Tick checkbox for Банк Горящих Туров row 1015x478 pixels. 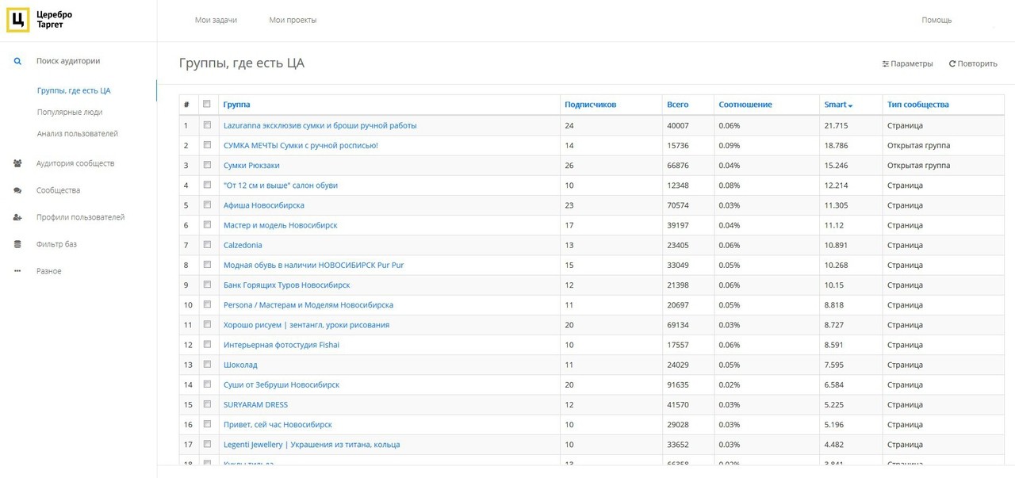[x=207, y=285]
